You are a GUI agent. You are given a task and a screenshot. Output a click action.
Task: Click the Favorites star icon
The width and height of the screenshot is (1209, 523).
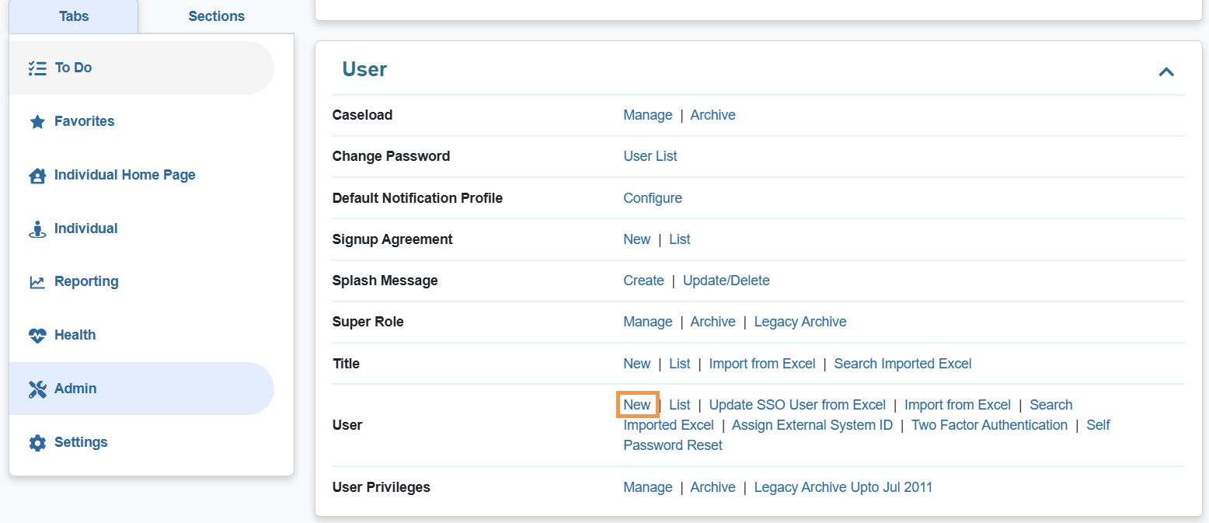pyautogui.click(x=37, y=122)
